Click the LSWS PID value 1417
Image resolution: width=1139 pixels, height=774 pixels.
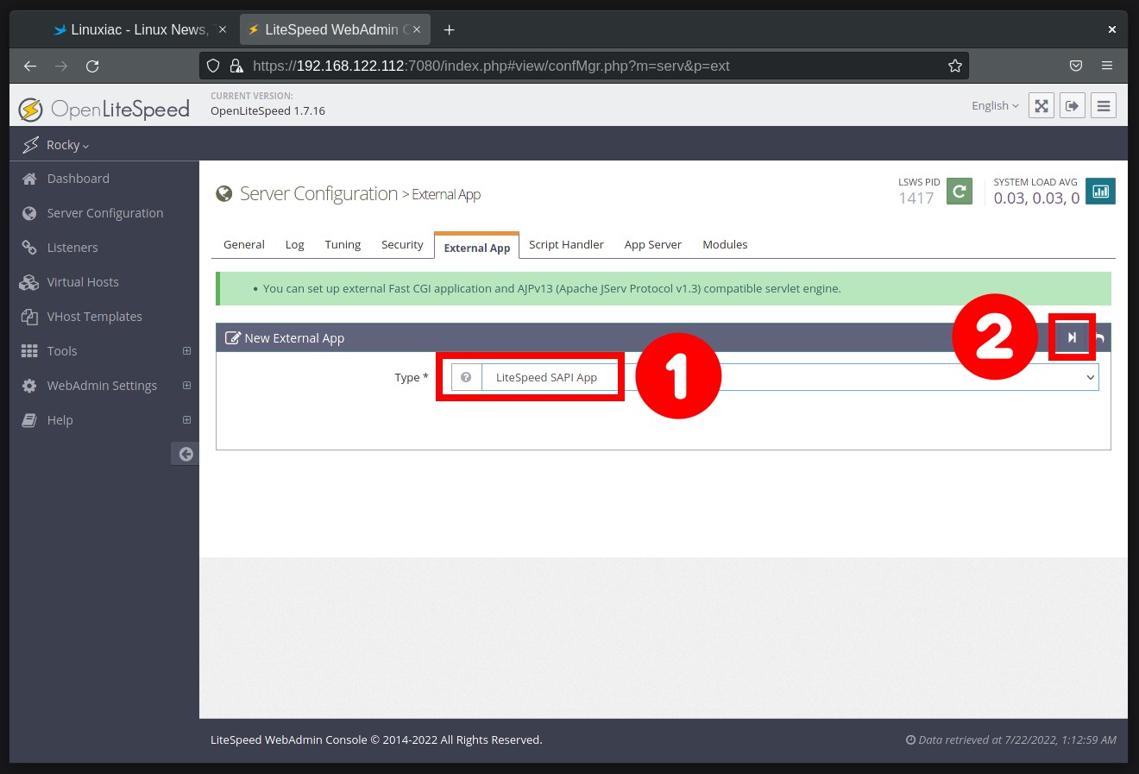[916, 198]
